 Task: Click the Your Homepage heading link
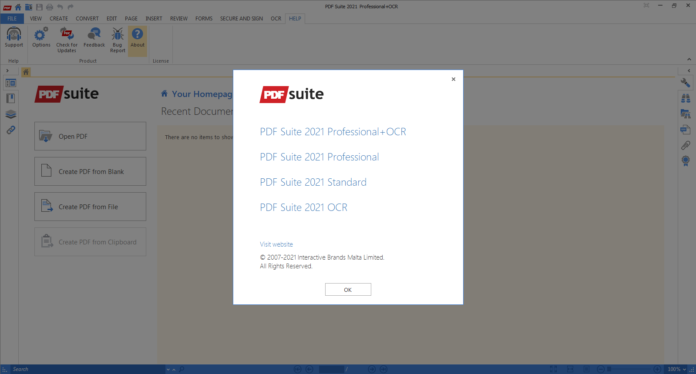click(202, 94)
